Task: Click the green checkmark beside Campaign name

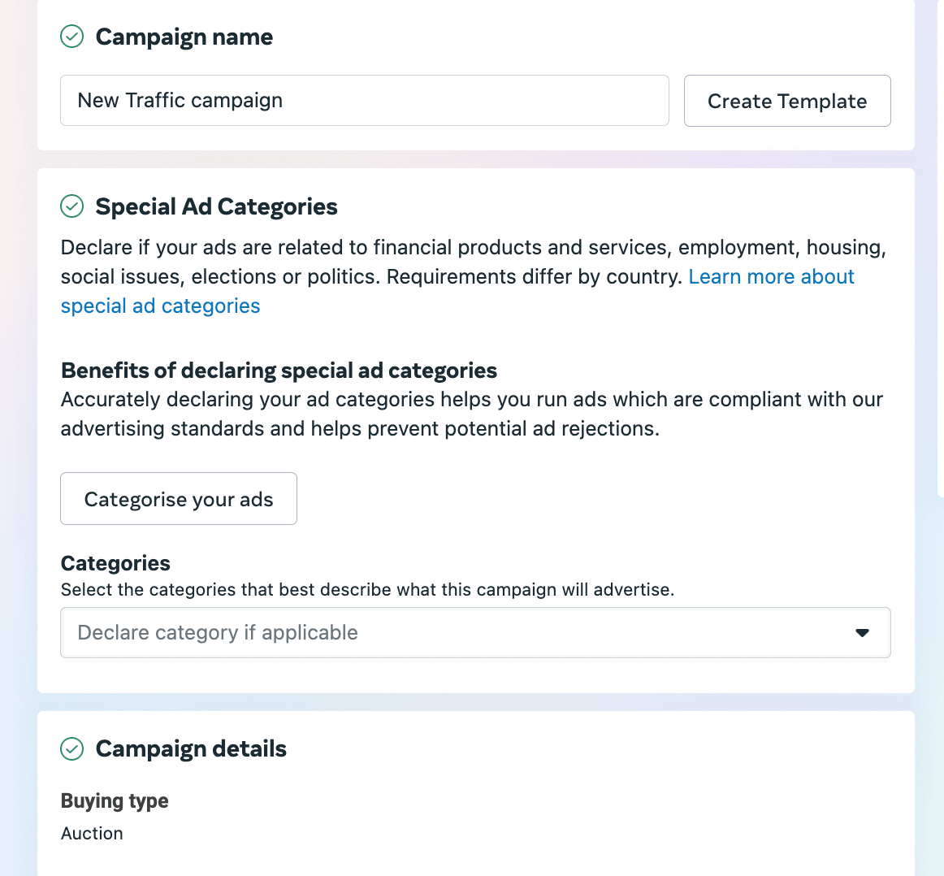Action: click(x=72, y=37)
